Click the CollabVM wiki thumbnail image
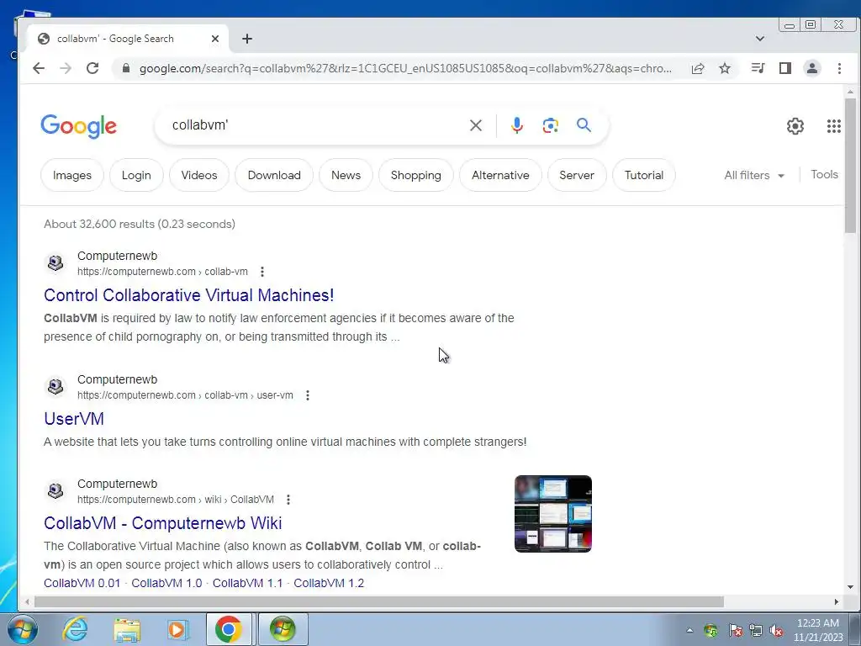This screenshot has height=646, width=861. point(553,514)
